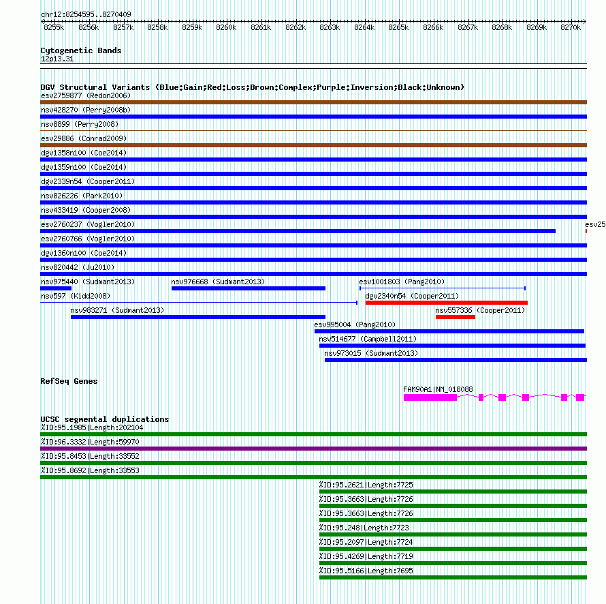
Task: Click the large FAM90A1 magenta exon block
Action: (x=430, y=397)
